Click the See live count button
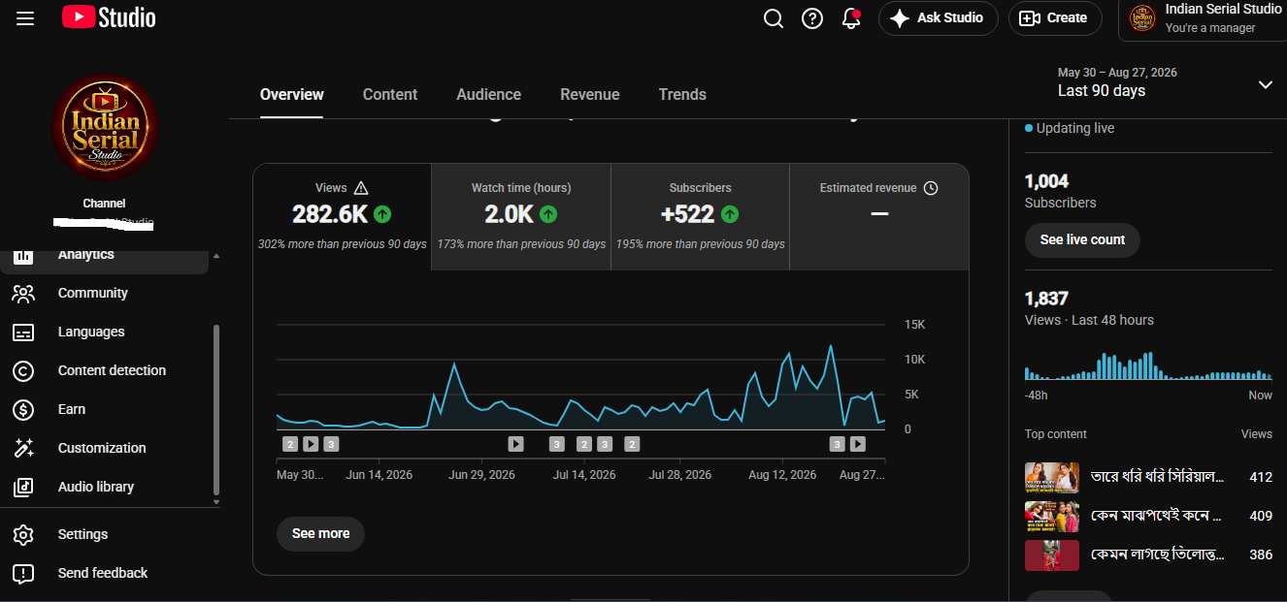The image size is (1287, 602). click(1082, 239)
